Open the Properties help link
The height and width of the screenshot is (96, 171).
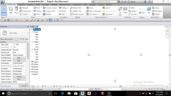pos(5,86)
